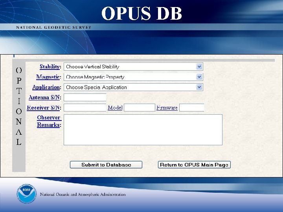This screenshot has height=212, width=283.
Task: Focus the Firmware input field
Action: point(192,108)
